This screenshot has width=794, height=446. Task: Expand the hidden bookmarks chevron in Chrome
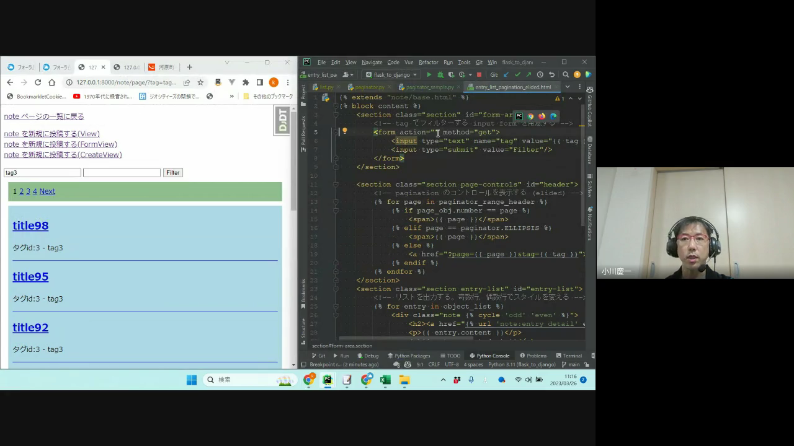pos(232,97)
